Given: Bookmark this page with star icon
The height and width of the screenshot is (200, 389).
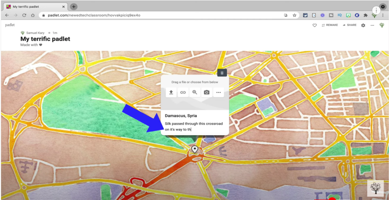Looking at the screenshot, I should click(295, 15).
